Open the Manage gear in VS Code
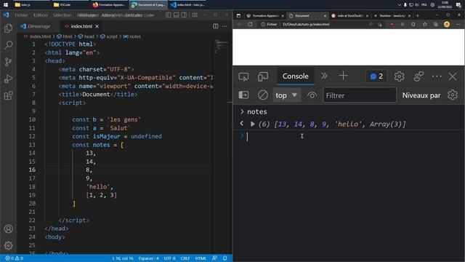This screenshot has height=262, width=465. [8, 245]
